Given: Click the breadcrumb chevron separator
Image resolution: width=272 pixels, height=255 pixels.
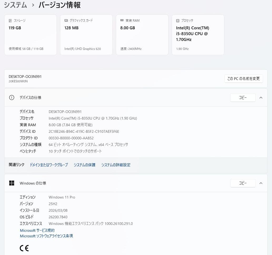Looking at the screenshot, I should tap(33, 5).
